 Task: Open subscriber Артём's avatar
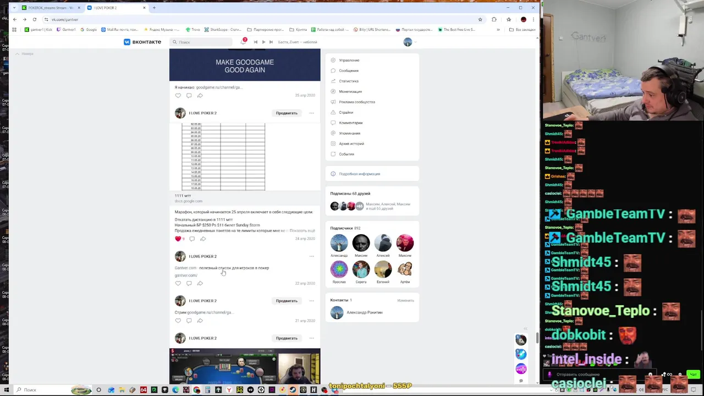click(x=405, y=269)
